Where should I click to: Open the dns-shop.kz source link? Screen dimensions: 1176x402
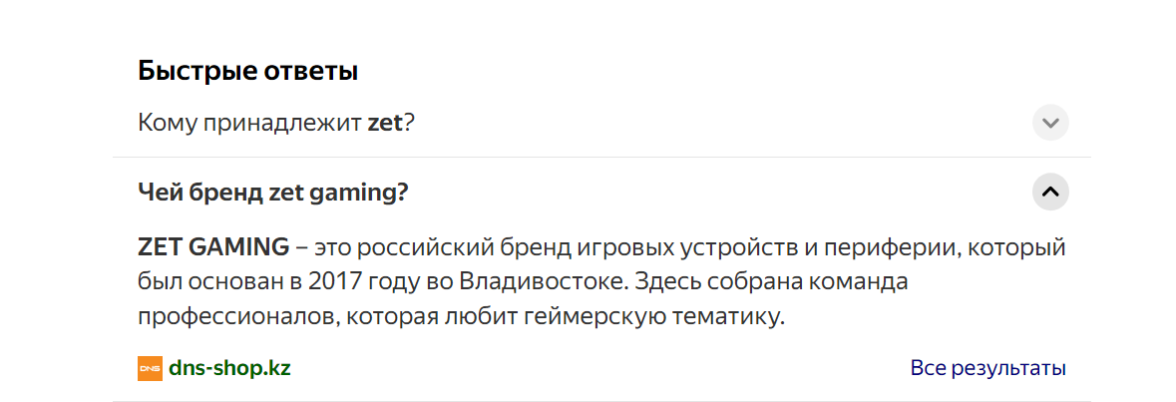[x=229, y=368]
